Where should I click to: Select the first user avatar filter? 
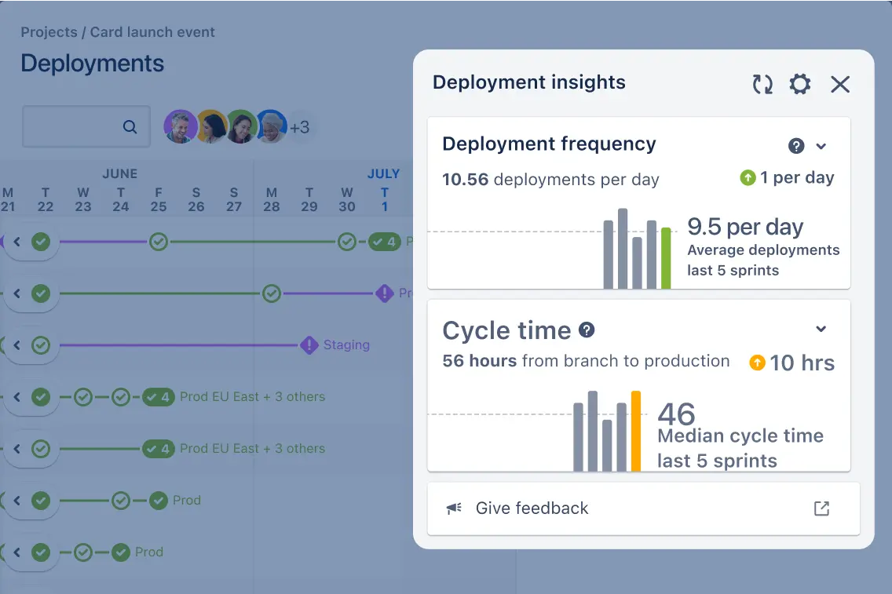tap(181, 126)
